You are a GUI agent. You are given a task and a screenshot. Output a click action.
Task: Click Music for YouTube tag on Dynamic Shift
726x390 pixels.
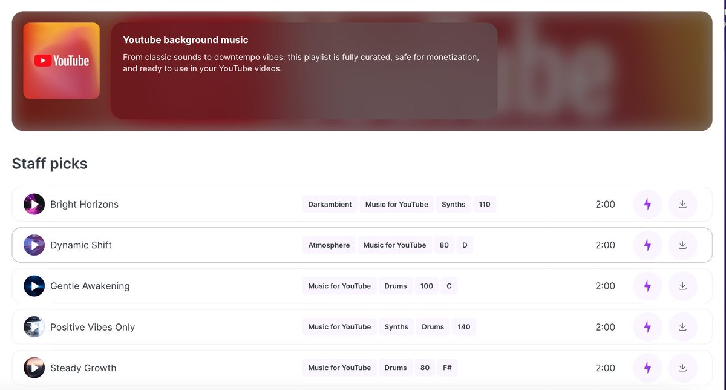[395, 245]
